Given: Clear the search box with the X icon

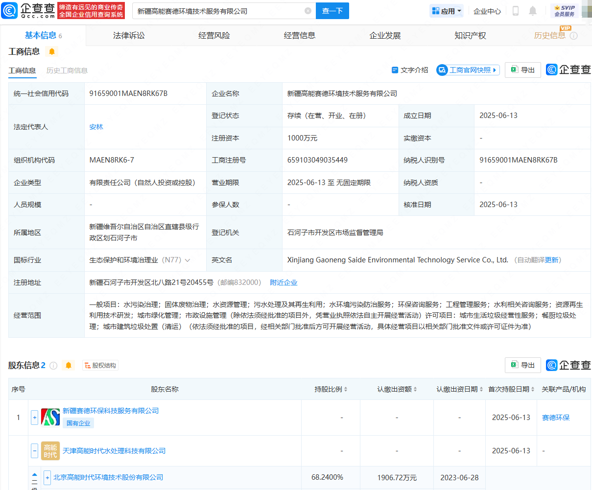Looking at the screenshot, I should pos(308,11).
